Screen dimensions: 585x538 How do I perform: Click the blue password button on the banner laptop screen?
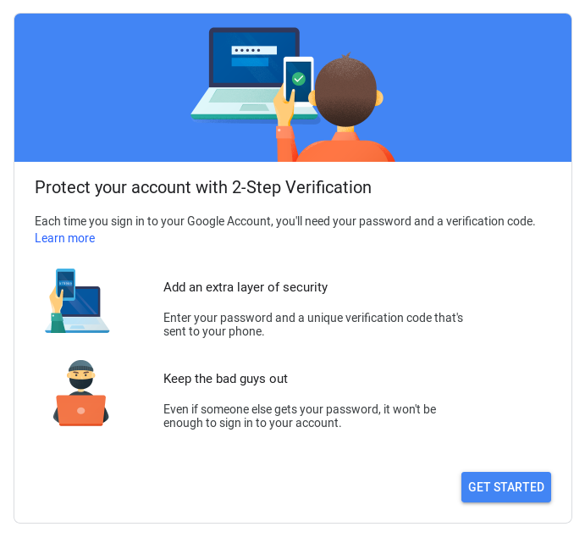click(249, 62)
